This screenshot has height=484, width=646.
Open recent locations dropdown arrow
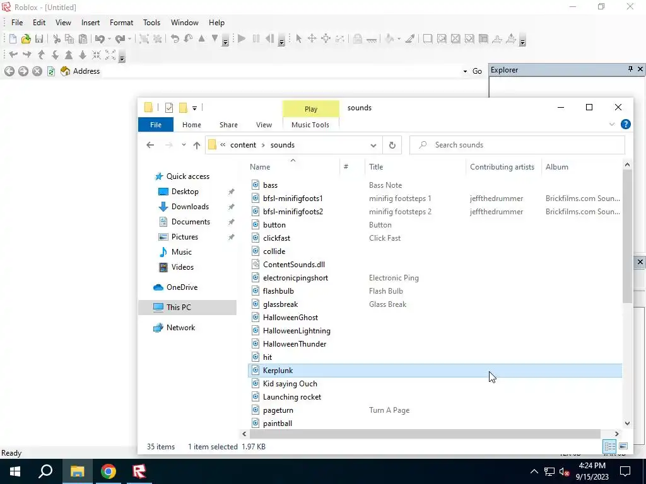[184, 145]
